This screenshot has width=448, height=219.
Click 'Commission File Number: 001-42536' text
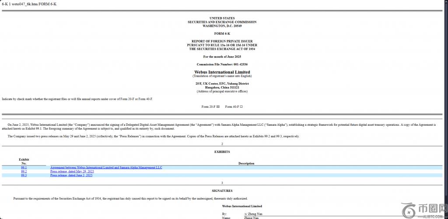(222, 65)
